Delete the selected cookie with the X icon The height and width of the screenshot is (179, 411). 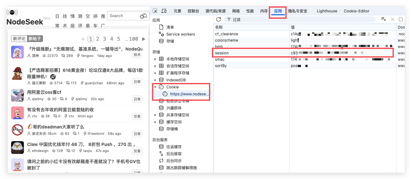[393, 19]
